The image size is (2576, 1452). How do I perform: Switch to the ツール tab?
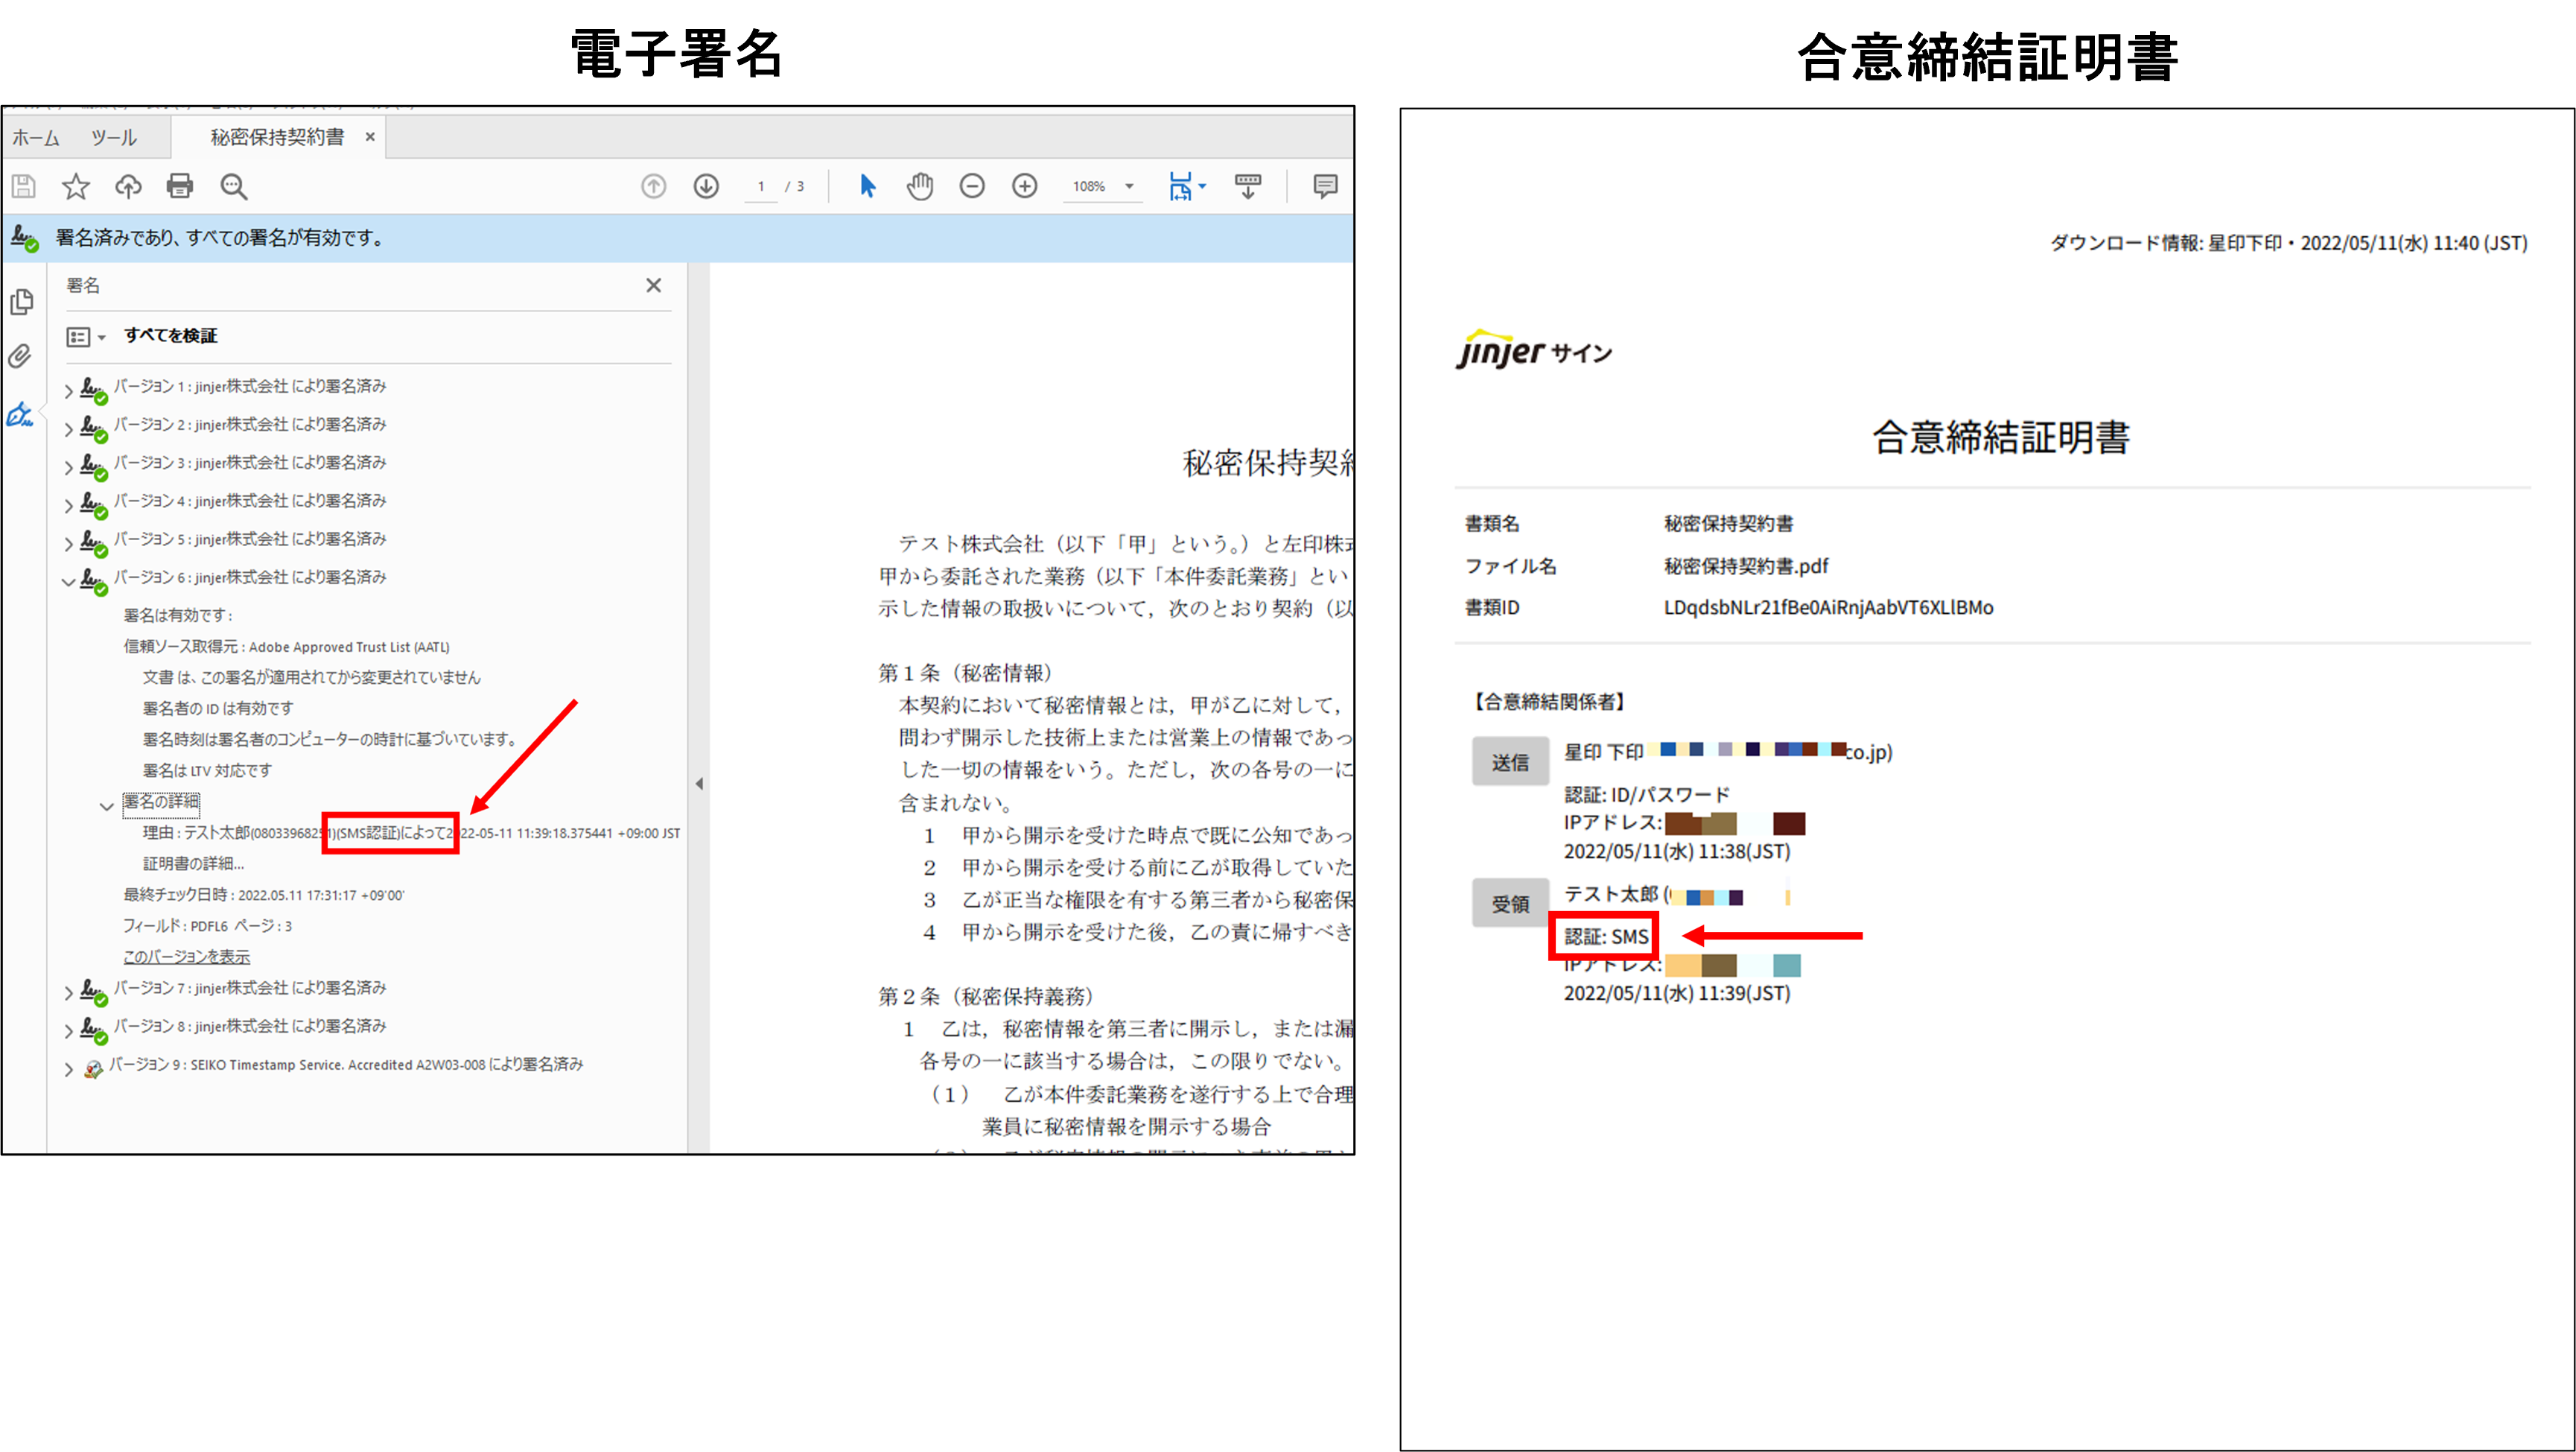(114, 138)
